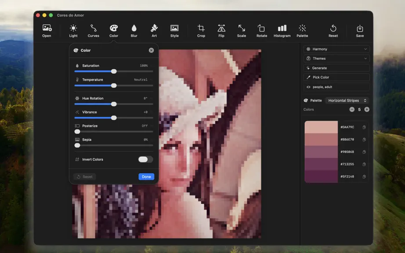Select the #713255 color swatch
This screenshot has height=253, width=405.
[x=321, y=164]
